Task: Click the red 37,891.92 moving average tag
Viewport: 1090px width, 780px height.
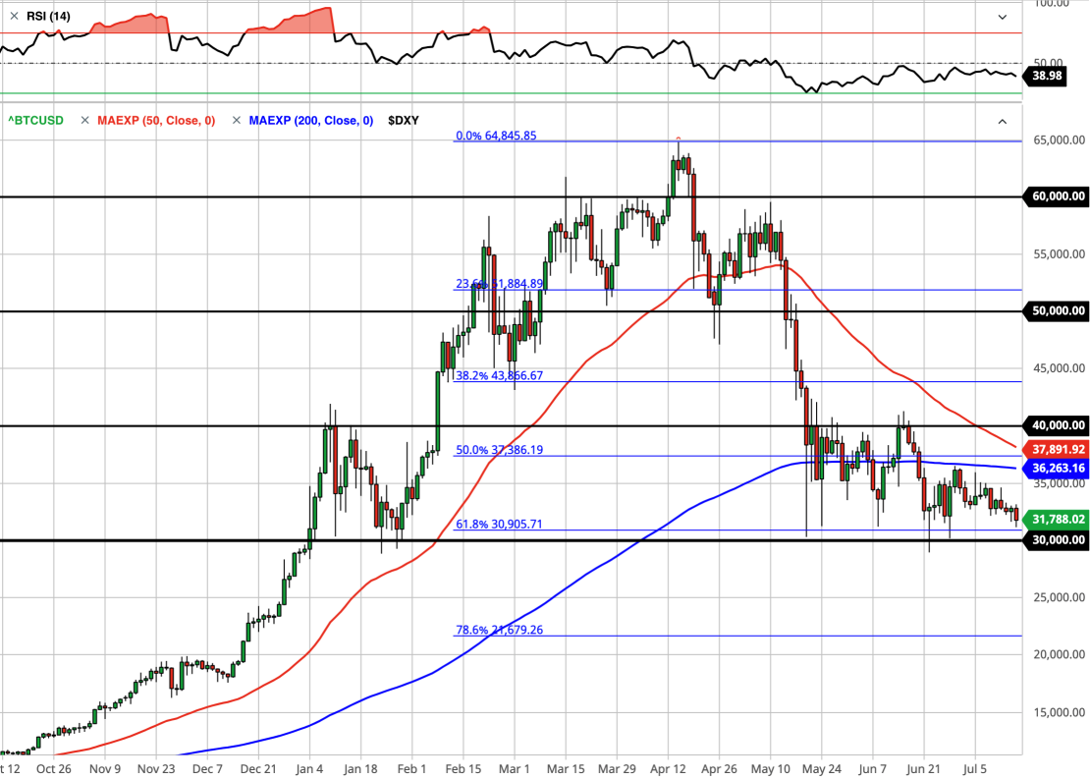Action: (1056, 450)
